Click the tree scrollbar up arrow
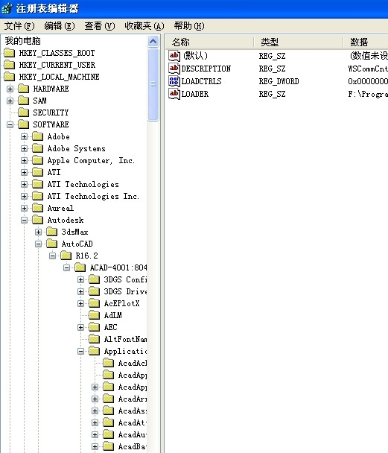Screen dimensions: 388x453 (153, 42)
